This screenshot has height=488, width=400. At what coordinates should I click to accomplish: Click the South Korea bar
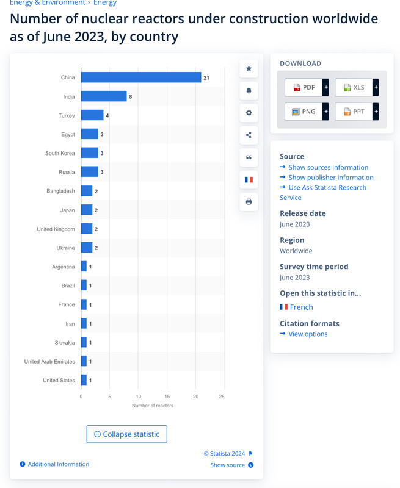[90, 153]
